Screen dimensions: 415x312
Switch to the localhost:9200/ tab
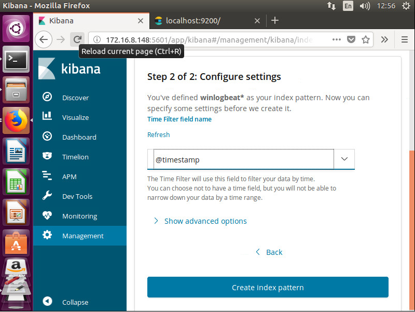tap(208, 21)
